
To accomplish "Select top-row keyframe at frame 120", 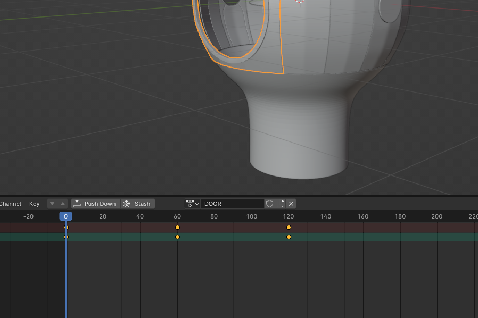I will [289, 228].
